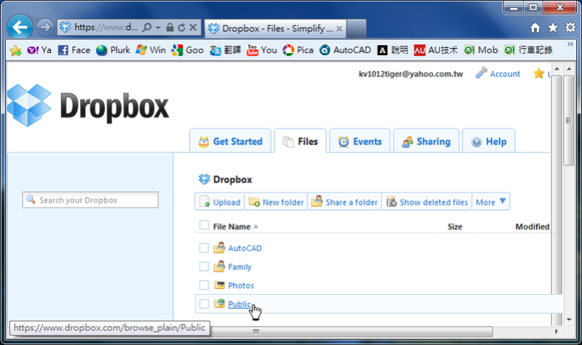582x345 pixels.
Task: Open the Plurk bookmark
Action: [x=113, y=50]
